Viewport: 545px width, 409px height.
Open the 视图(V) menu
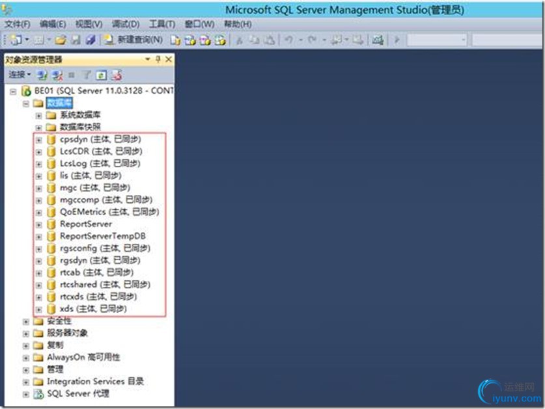[x=89, y=24]
